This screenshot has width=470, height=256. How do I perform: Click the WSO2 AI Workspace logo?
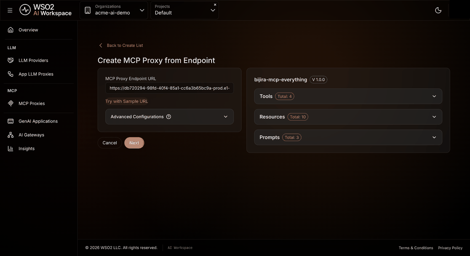46,10
